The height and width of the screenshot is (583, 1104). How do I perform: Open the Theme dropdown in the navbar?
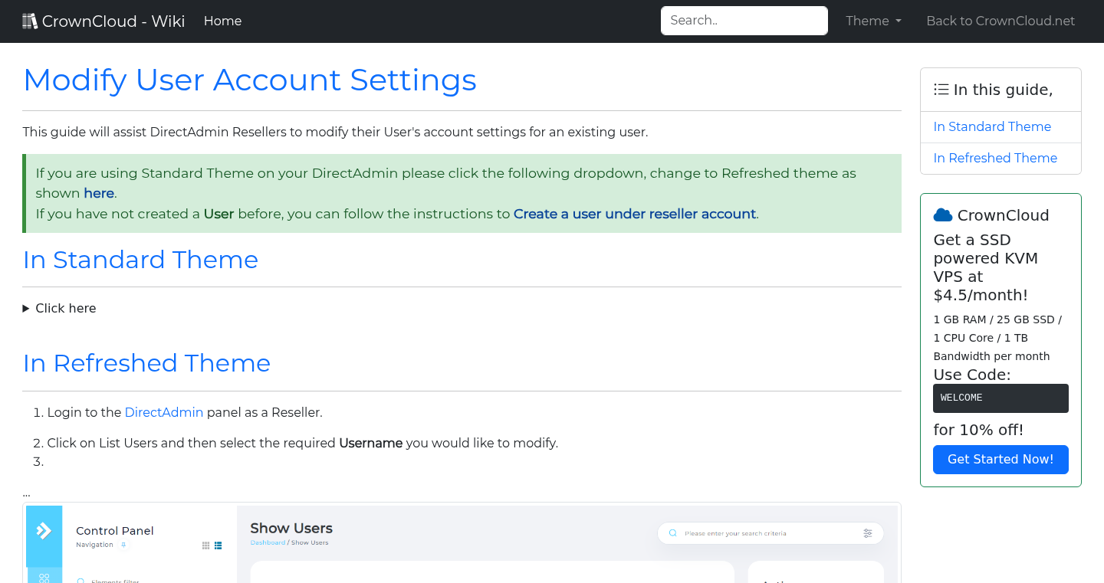tap(873, 21)
